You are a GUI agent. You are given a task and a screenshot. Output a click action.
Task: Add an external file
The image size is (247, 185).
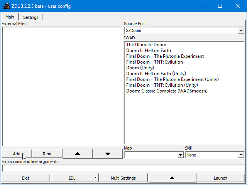point(17,154)
